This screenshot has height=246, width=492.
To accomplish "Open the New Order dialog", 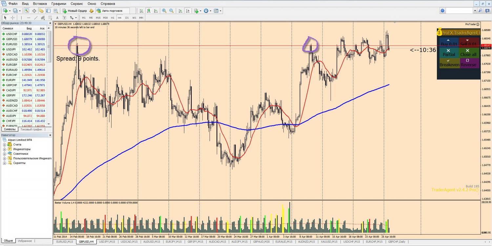I will (x=75, y=11).
